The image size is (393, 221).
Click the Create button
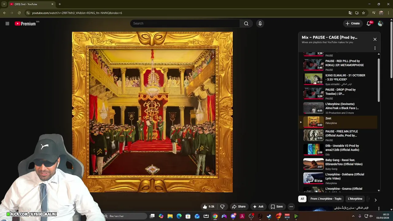pyautogui.click(x=352, y=24)
